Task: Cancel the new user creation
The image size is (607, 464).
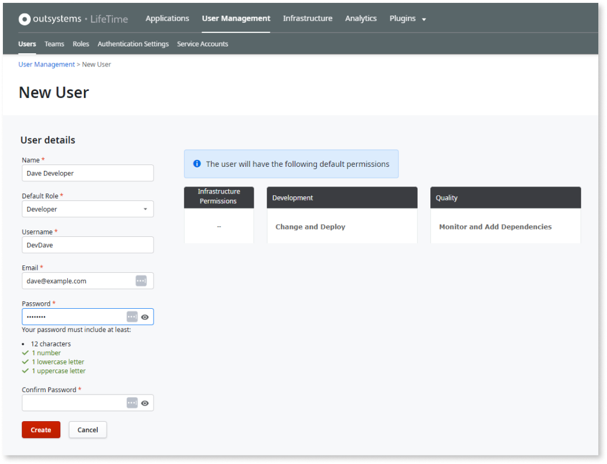Action: coord(87,429)
